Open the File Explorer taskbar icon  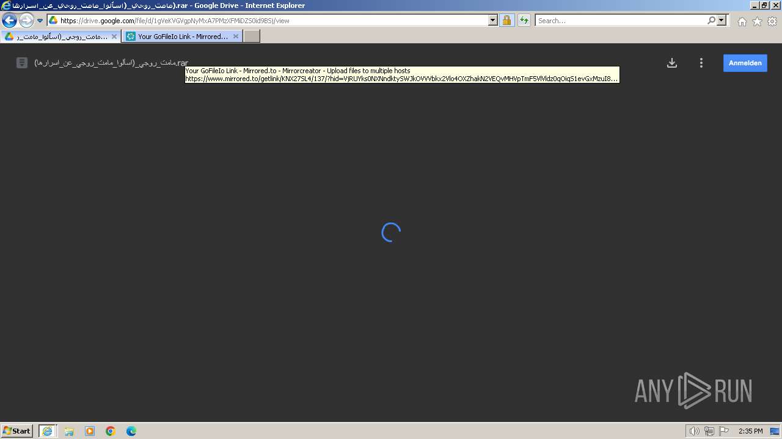69,431
